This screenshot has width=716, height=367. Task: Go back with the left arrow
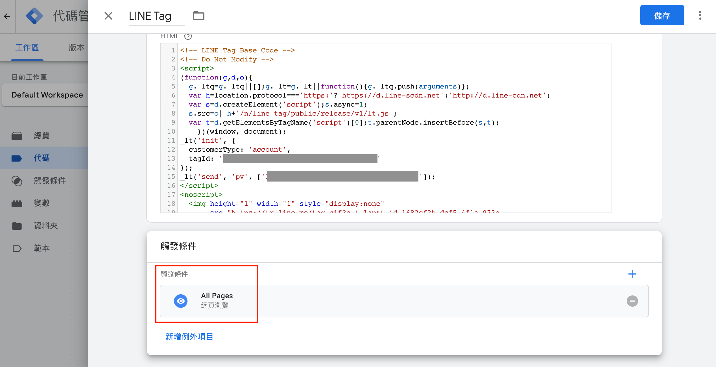tap(7, 16)
